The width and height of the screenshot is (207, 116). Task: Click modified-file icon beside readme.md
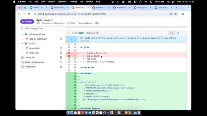click(61, 67)
